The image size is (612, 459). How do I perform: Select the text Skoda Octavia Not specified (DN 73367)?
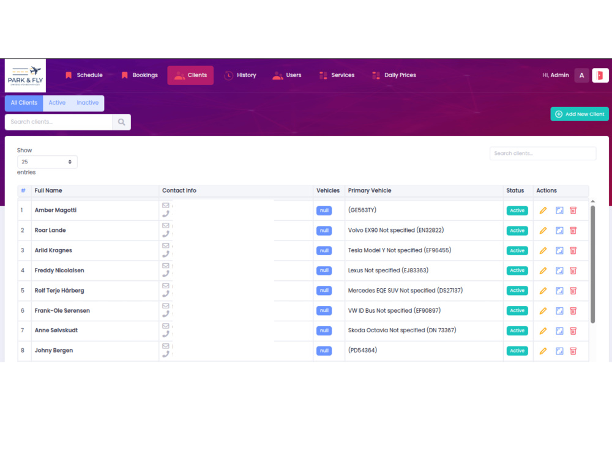point(402,330)
